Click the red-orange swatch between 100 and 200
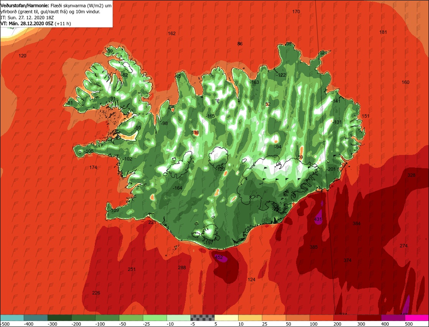 (321, 318)
